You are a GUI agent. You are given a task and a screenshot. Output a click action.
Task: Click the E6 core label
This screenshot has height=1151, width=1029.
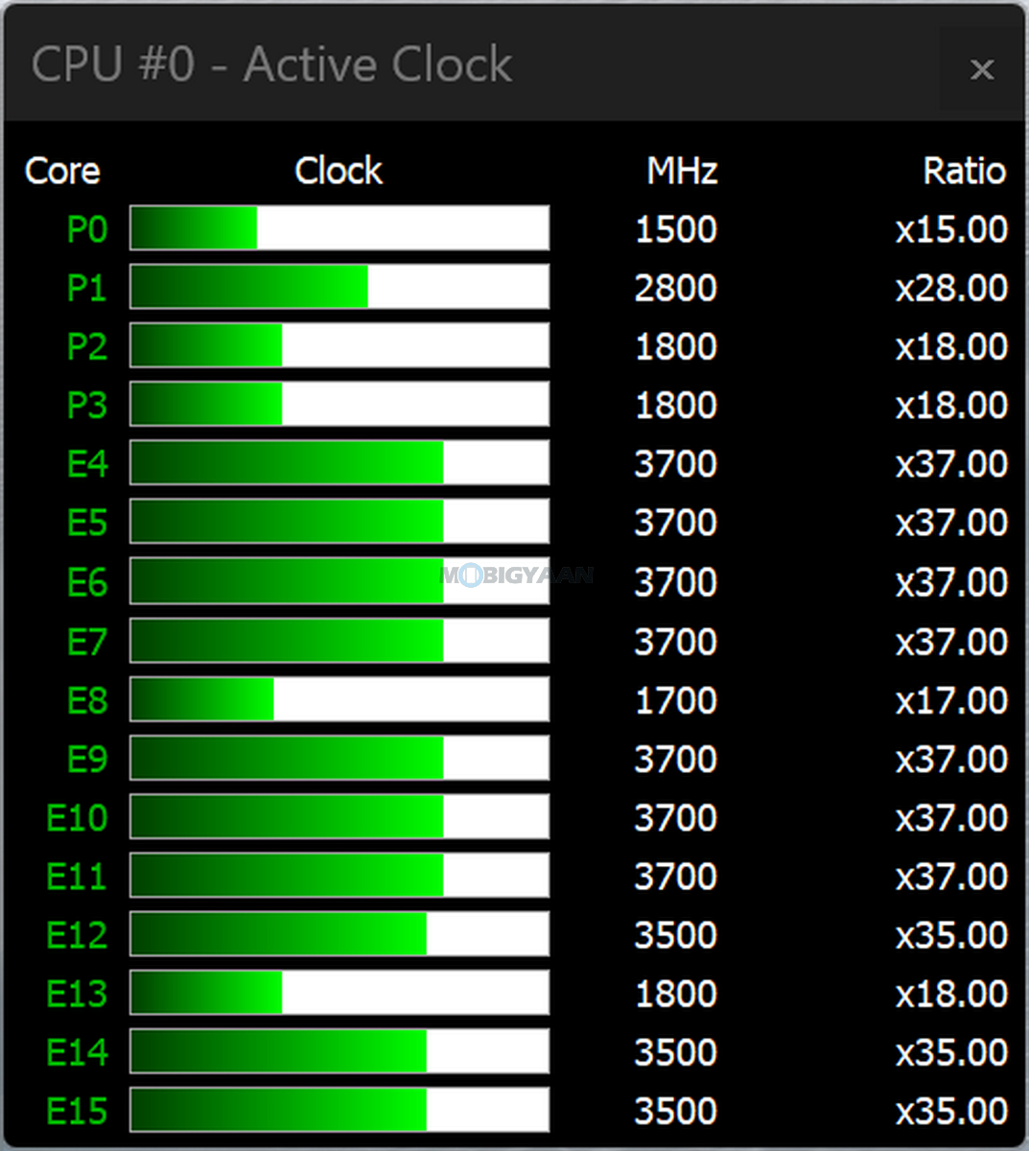87,582
